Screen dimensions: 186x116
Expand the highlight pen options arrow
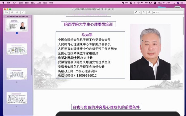point(139,12)
